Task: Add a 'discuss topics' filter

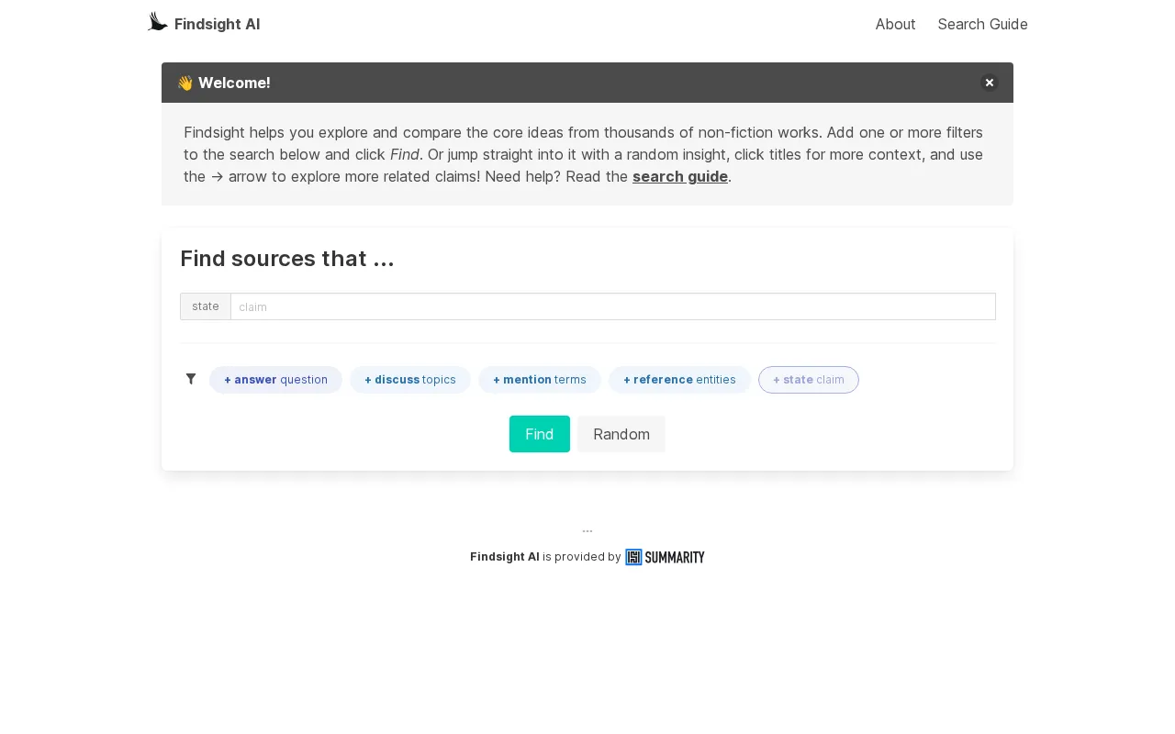Action: (410, 380)
